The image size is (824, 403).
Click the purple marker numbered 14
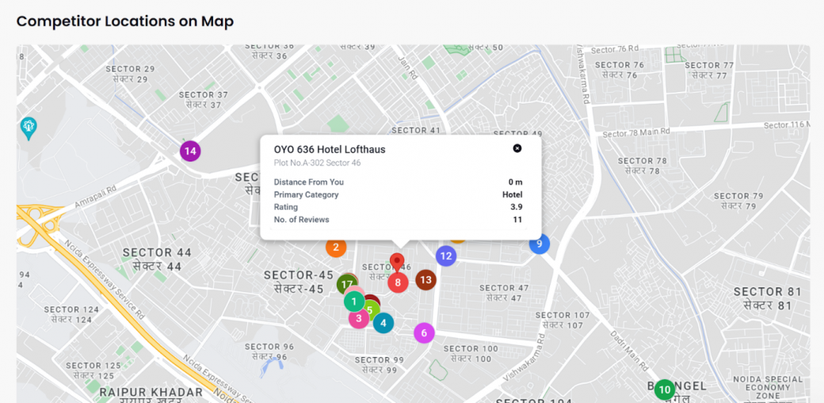(190, 151)
